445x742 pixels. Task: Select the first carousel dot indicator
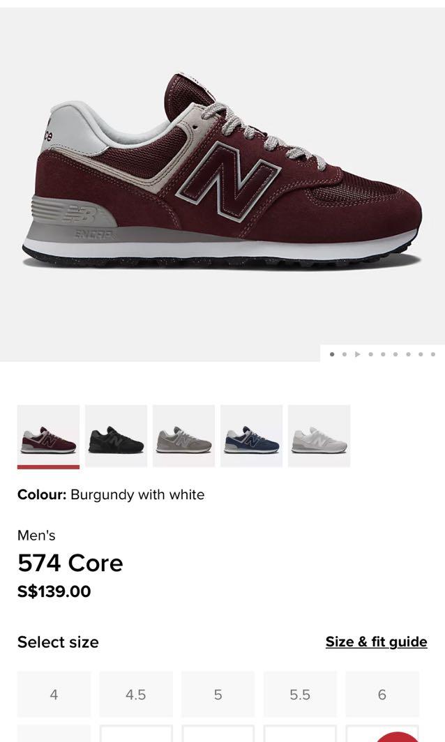pyautogui.click(x=332, y=354)
